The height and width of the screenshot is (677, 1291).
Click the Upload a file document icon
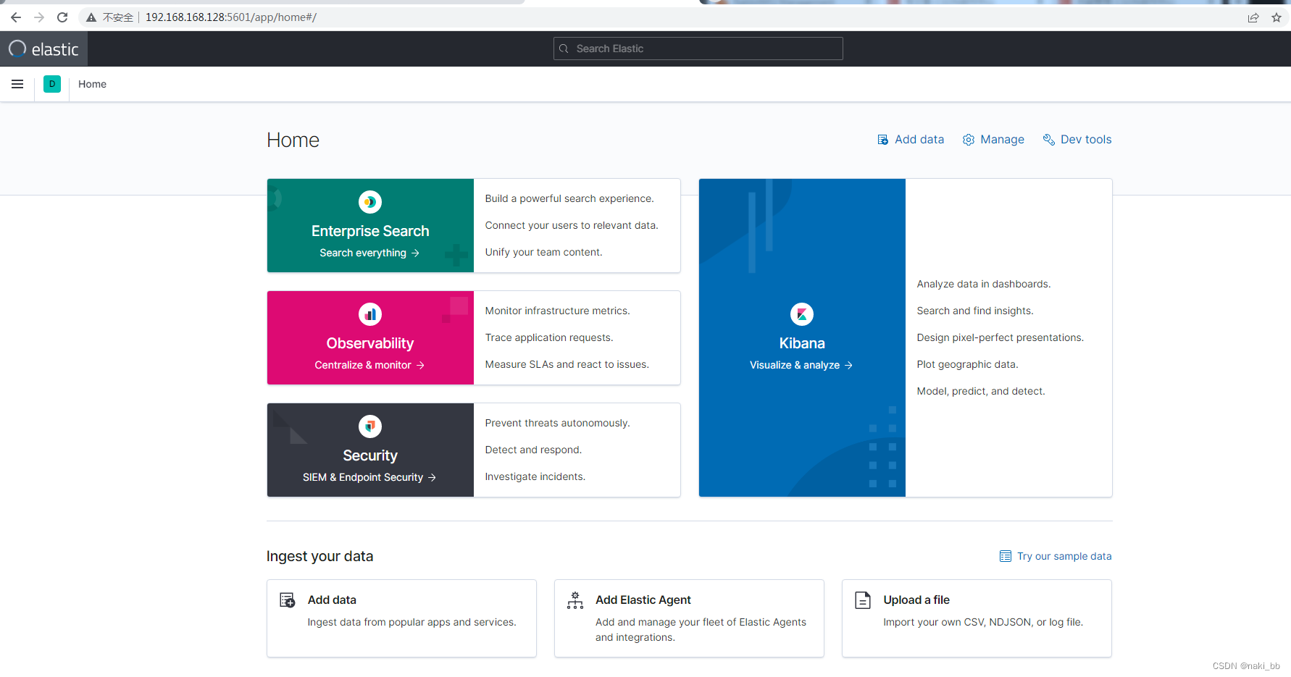click(863, 600)
